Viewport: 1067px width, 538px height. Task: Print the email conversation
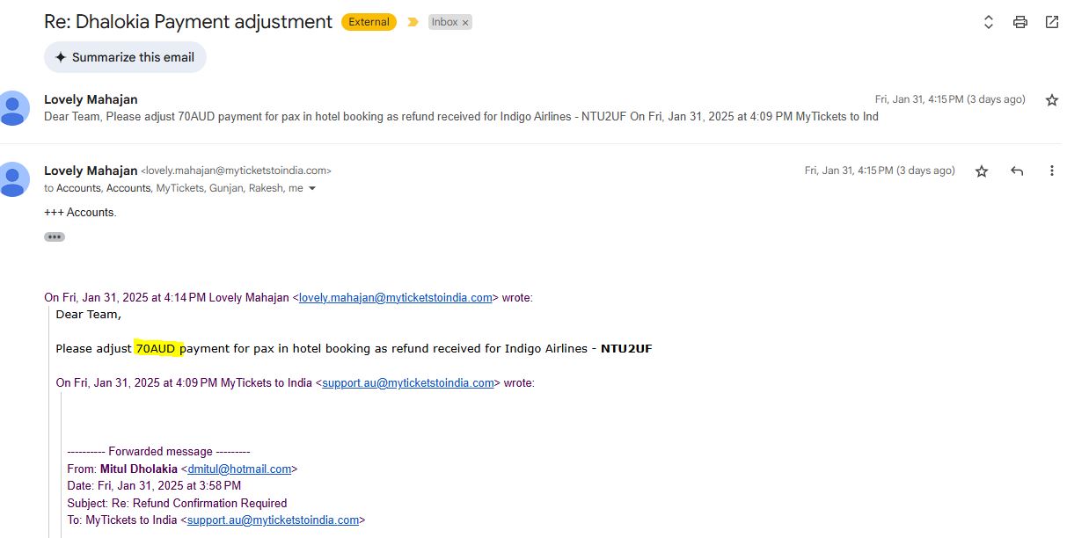tap(1019, 22)
